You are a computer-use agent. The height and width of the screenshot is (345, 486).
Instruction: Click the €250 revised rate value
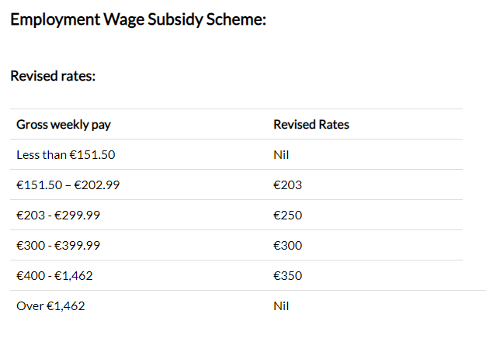click(x=287, y=216)
